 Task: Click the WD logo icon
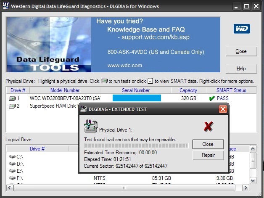click(x=242, y=29)
